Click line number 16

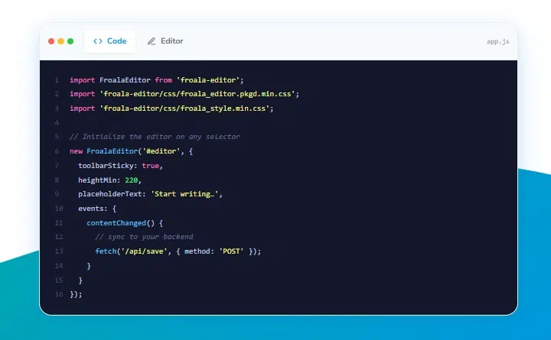(59, 294)
